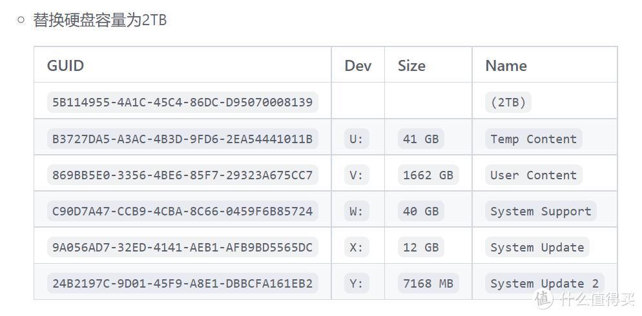642x316 pixels.
Task: Click the 12 GB size value
Action: pyautogui.click(x=420, y=247)
